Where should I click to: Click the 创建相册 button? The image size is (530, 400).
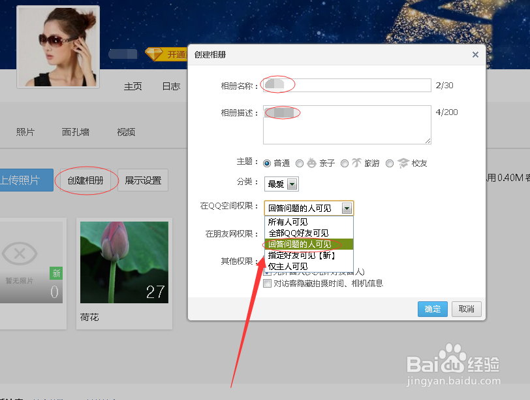coord(86,180)
